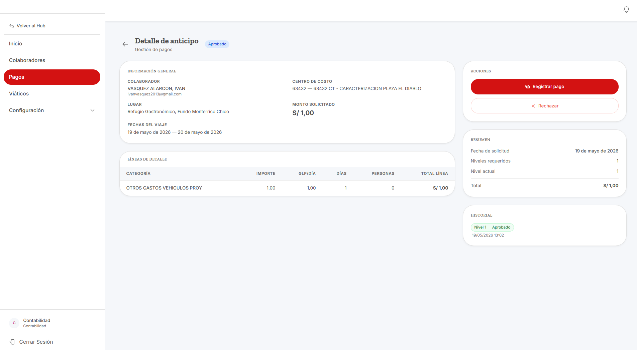Click the card icon on Registrar pago
This screenshot has width=637, height=350.
pyautogui.click(x=527, y=86)
